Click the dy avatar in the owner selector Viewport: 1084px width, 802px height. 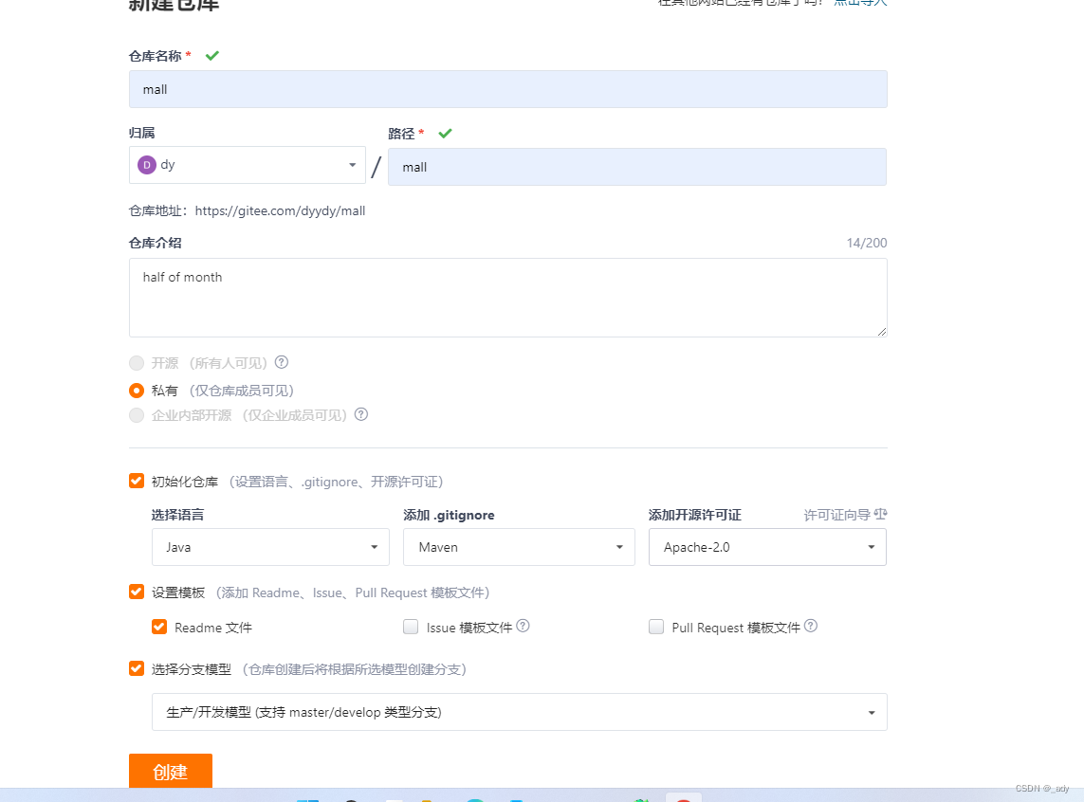click(x=147, y=164)
